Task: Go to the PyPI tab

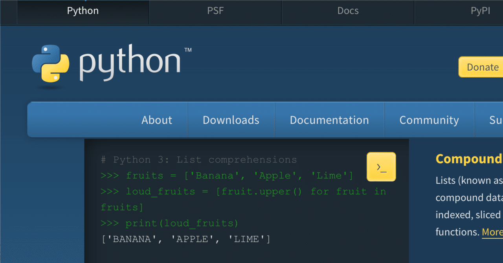Action: (x=480, y=11)
